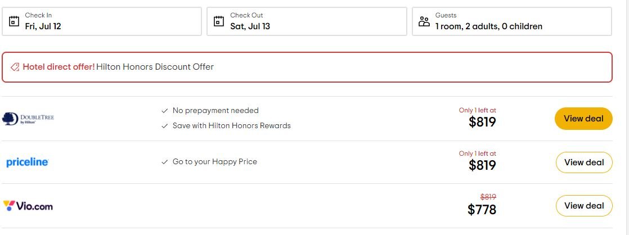The width and height of the screenshot is (629, 235).
Task: View deal from DoubleTree
Action: (x=583, y=119)
